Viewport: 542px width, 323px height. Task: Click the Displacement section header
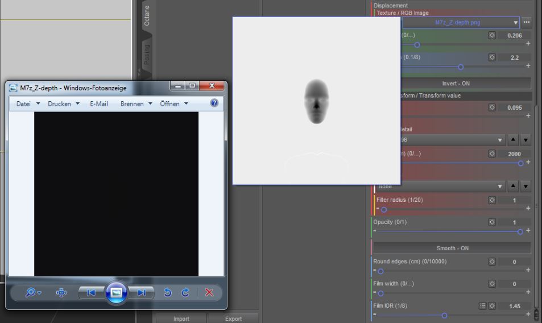click(391, 6)
